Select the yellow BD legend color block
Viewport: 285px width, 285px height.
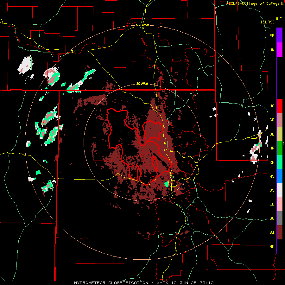tap(280, 134)
